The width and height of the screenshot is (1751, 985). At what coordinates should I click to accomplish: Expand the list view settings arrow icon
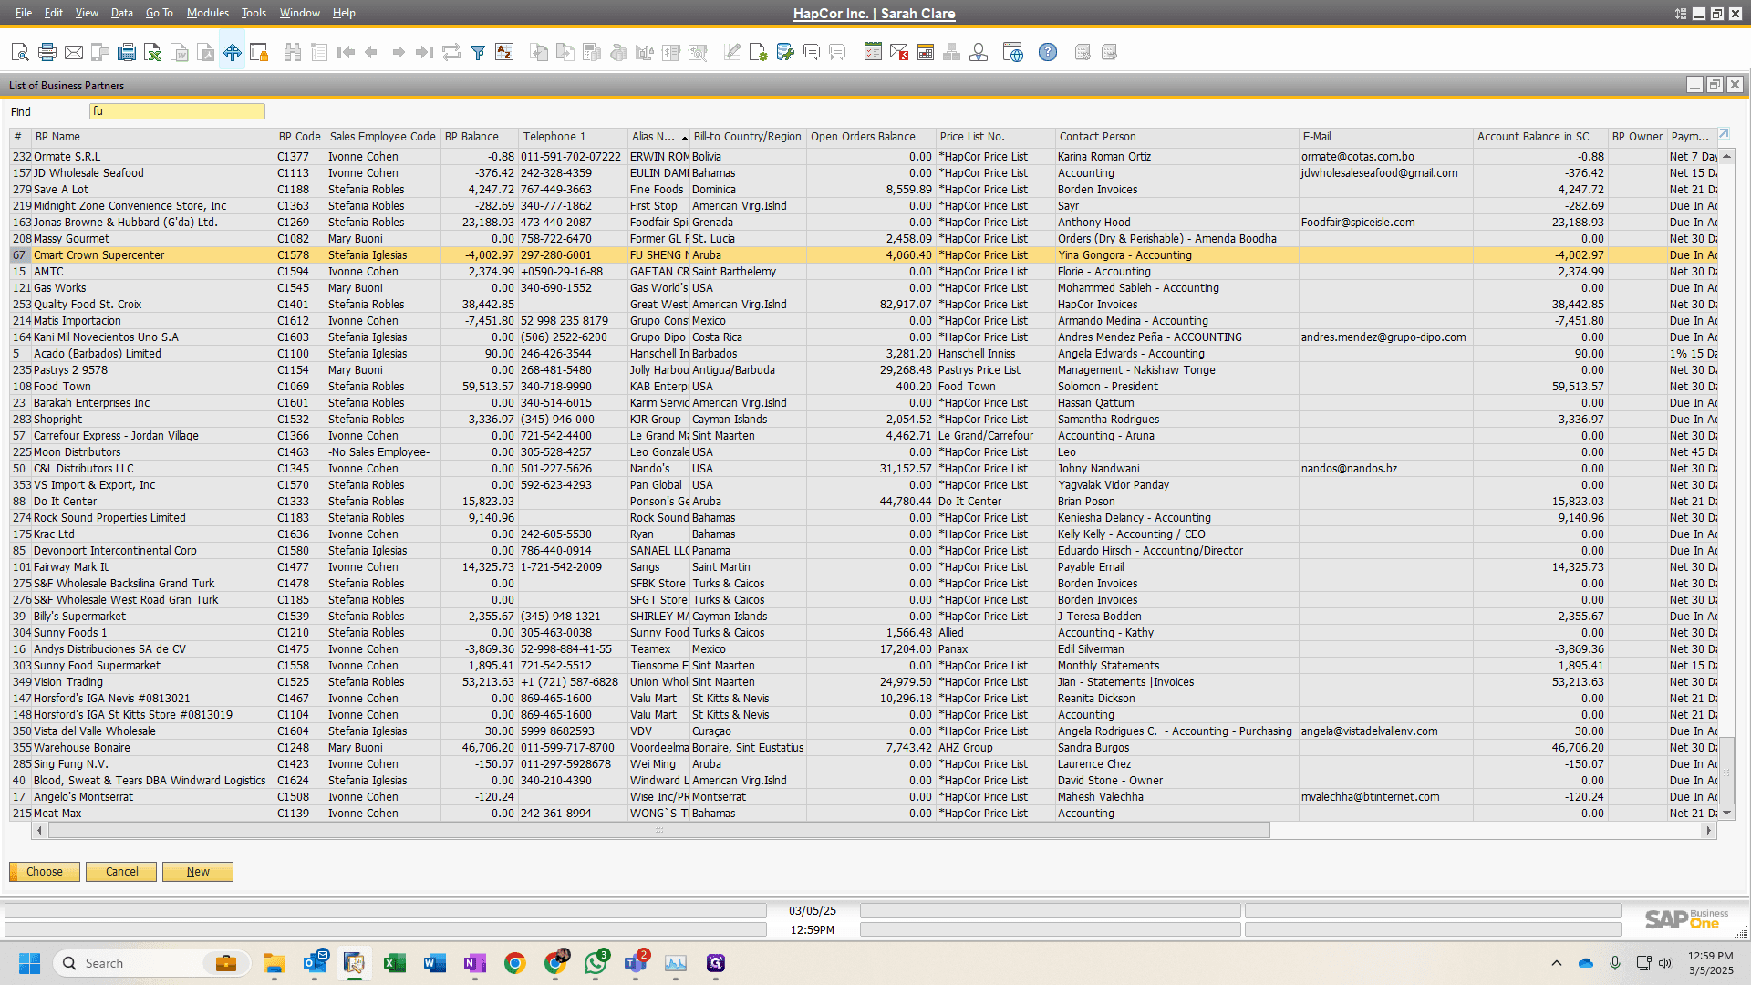(x=1724, y=134)
